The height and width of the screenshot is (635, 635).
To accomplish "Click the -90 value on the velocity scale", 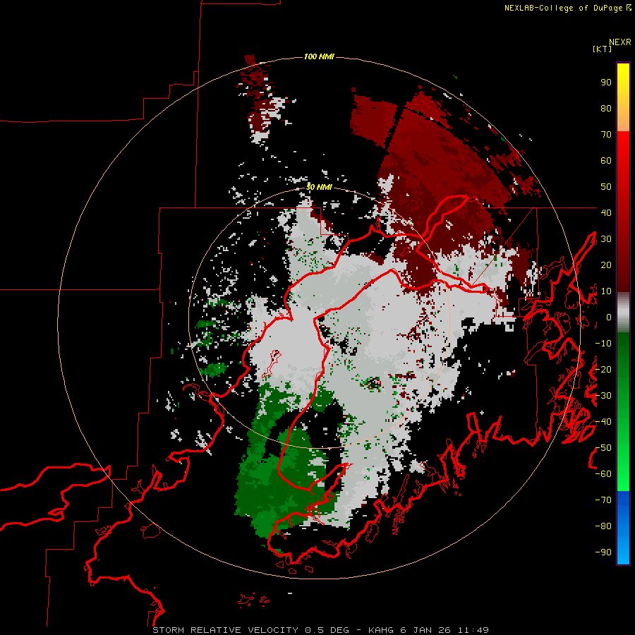I will pos(603,552).
